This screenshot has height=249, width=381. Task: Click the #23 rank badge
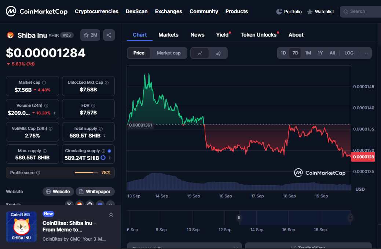[67, 35]
